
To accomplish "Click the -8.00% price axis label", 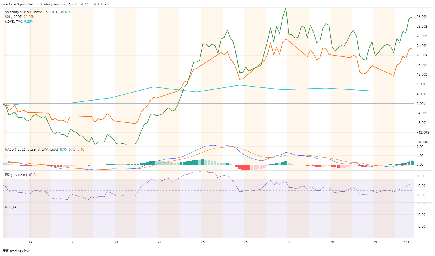I will point(422,123).
